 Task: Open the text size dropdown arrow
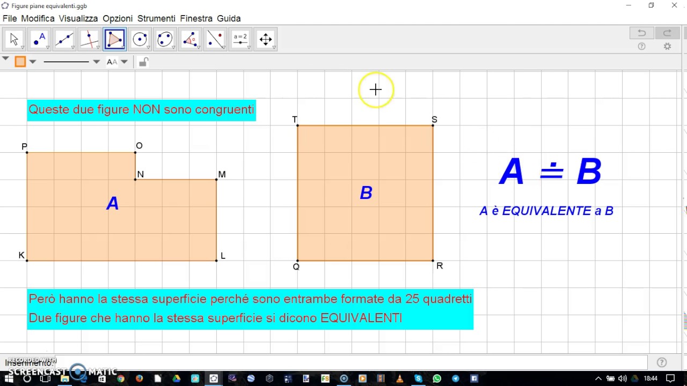point(124,62)
